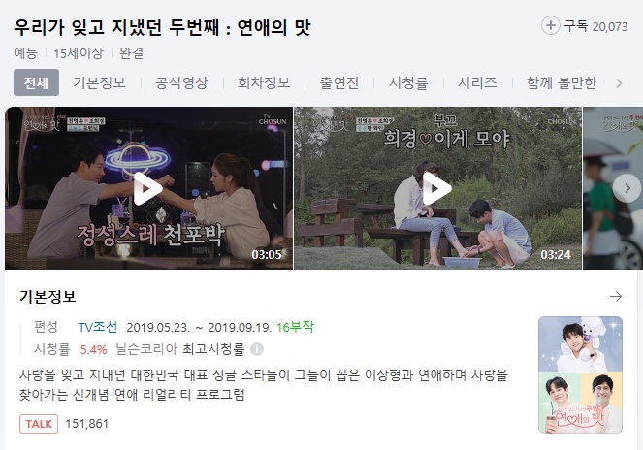The height and width of the screenshot is (450, 643).
Task: Switch to the 기본정보 tab
Action: (99, 82)
